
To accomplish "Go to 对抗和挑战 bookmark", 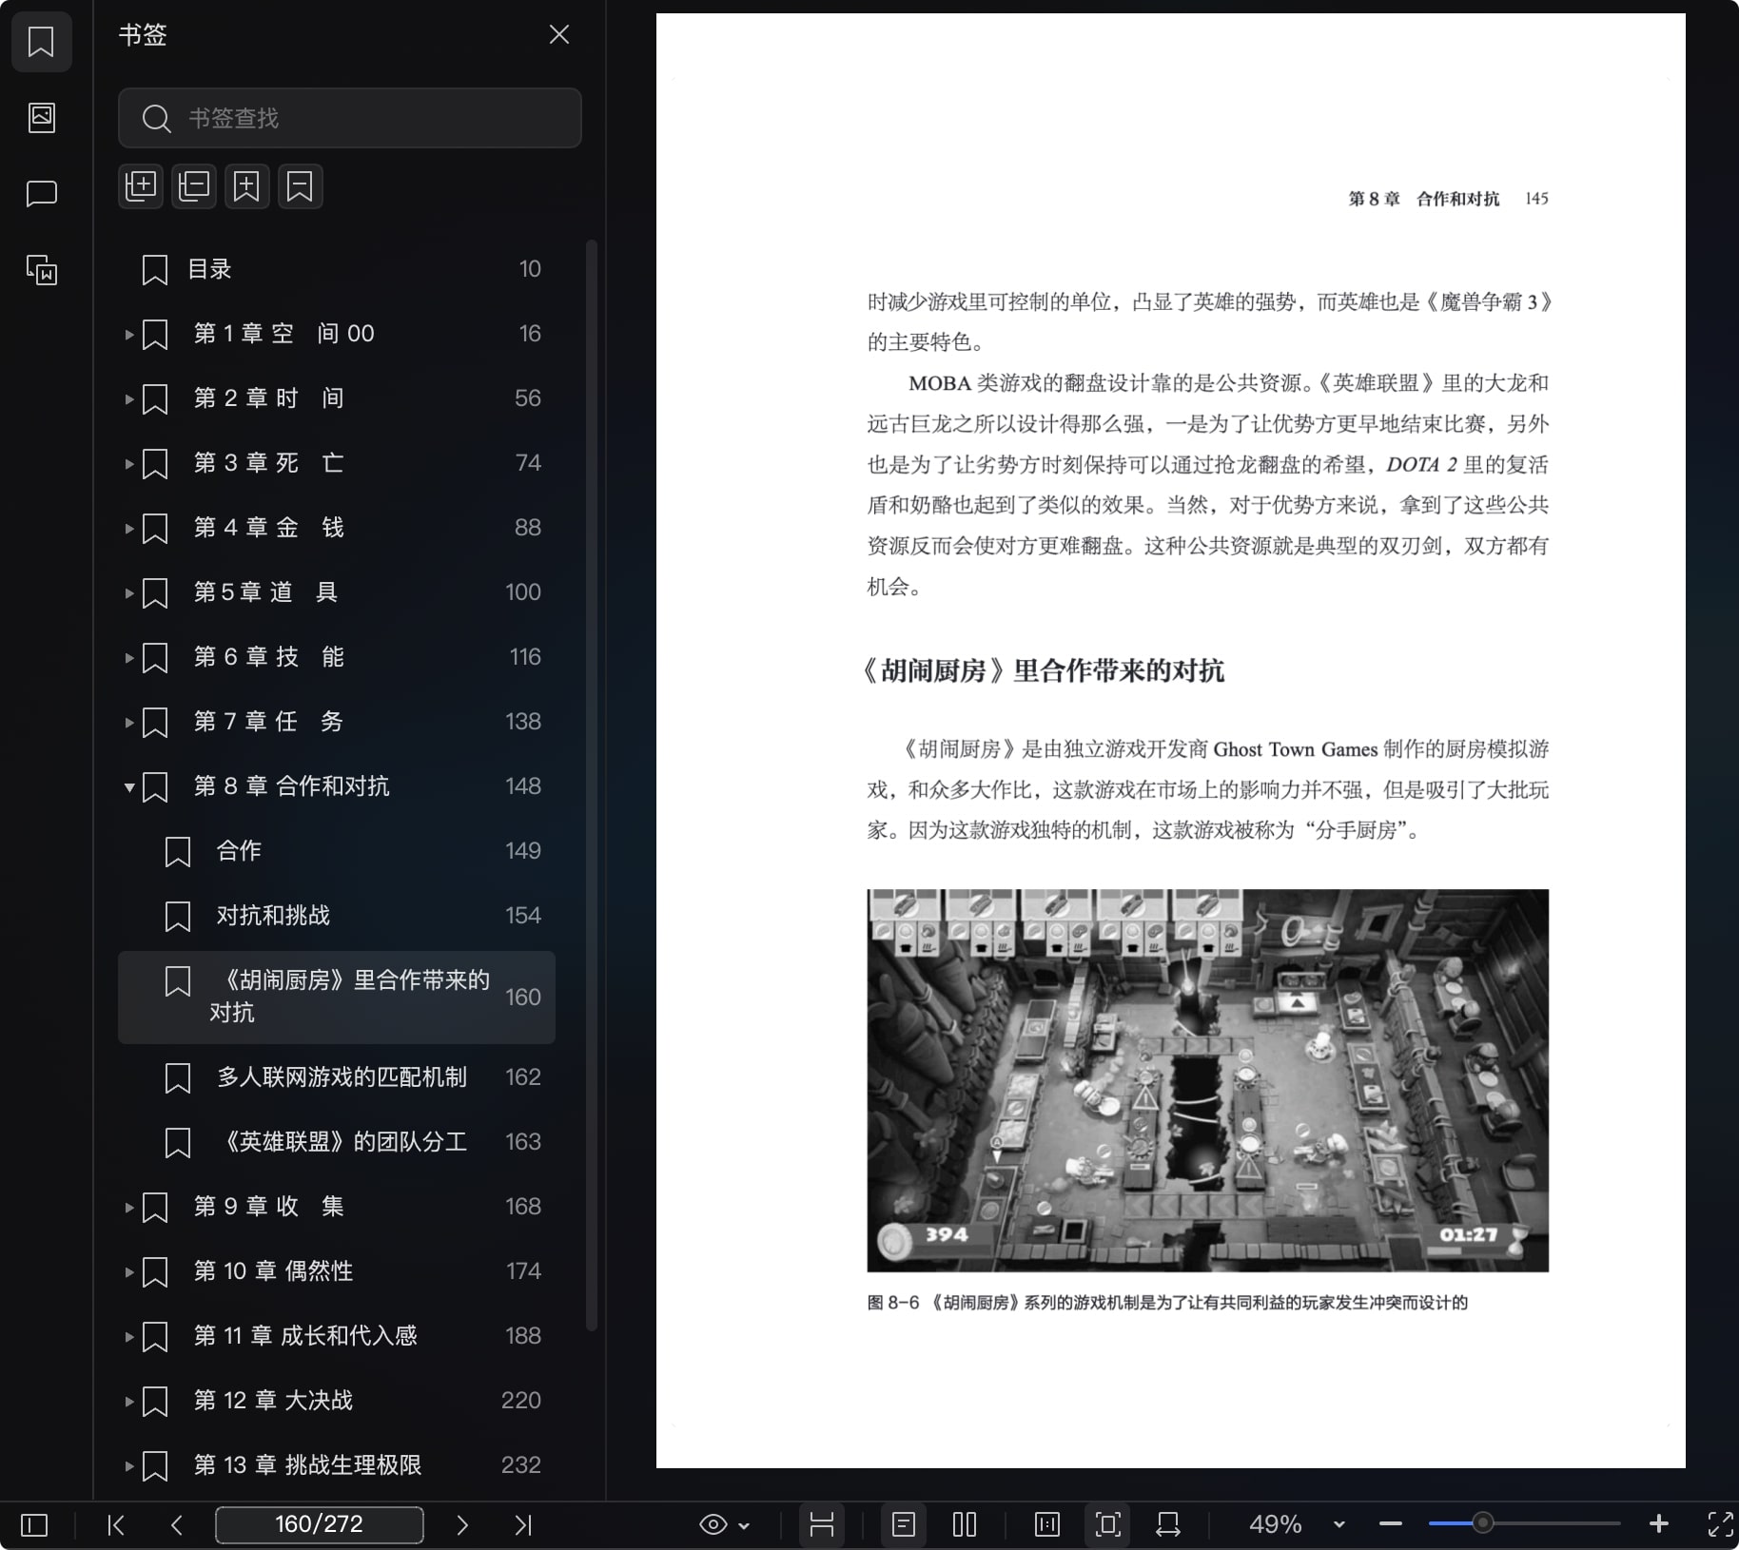I will [x=337, y=916].
